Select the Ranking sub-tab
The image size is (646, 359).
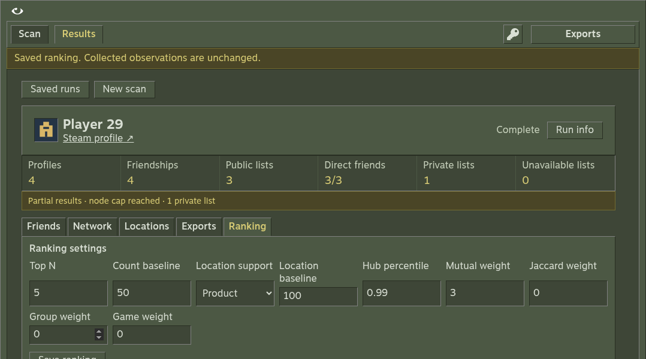[x=247, y=227]
